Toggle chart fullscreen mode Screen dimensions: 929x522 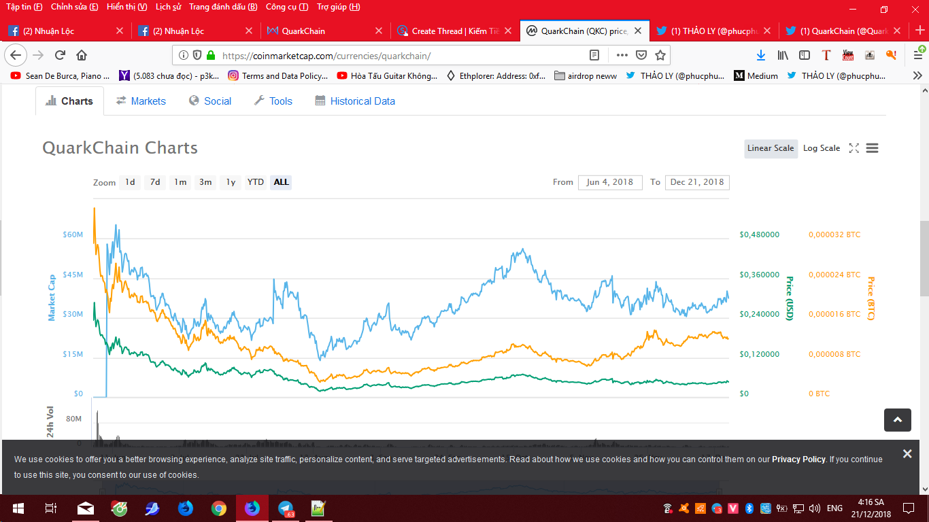coord(854,148)
